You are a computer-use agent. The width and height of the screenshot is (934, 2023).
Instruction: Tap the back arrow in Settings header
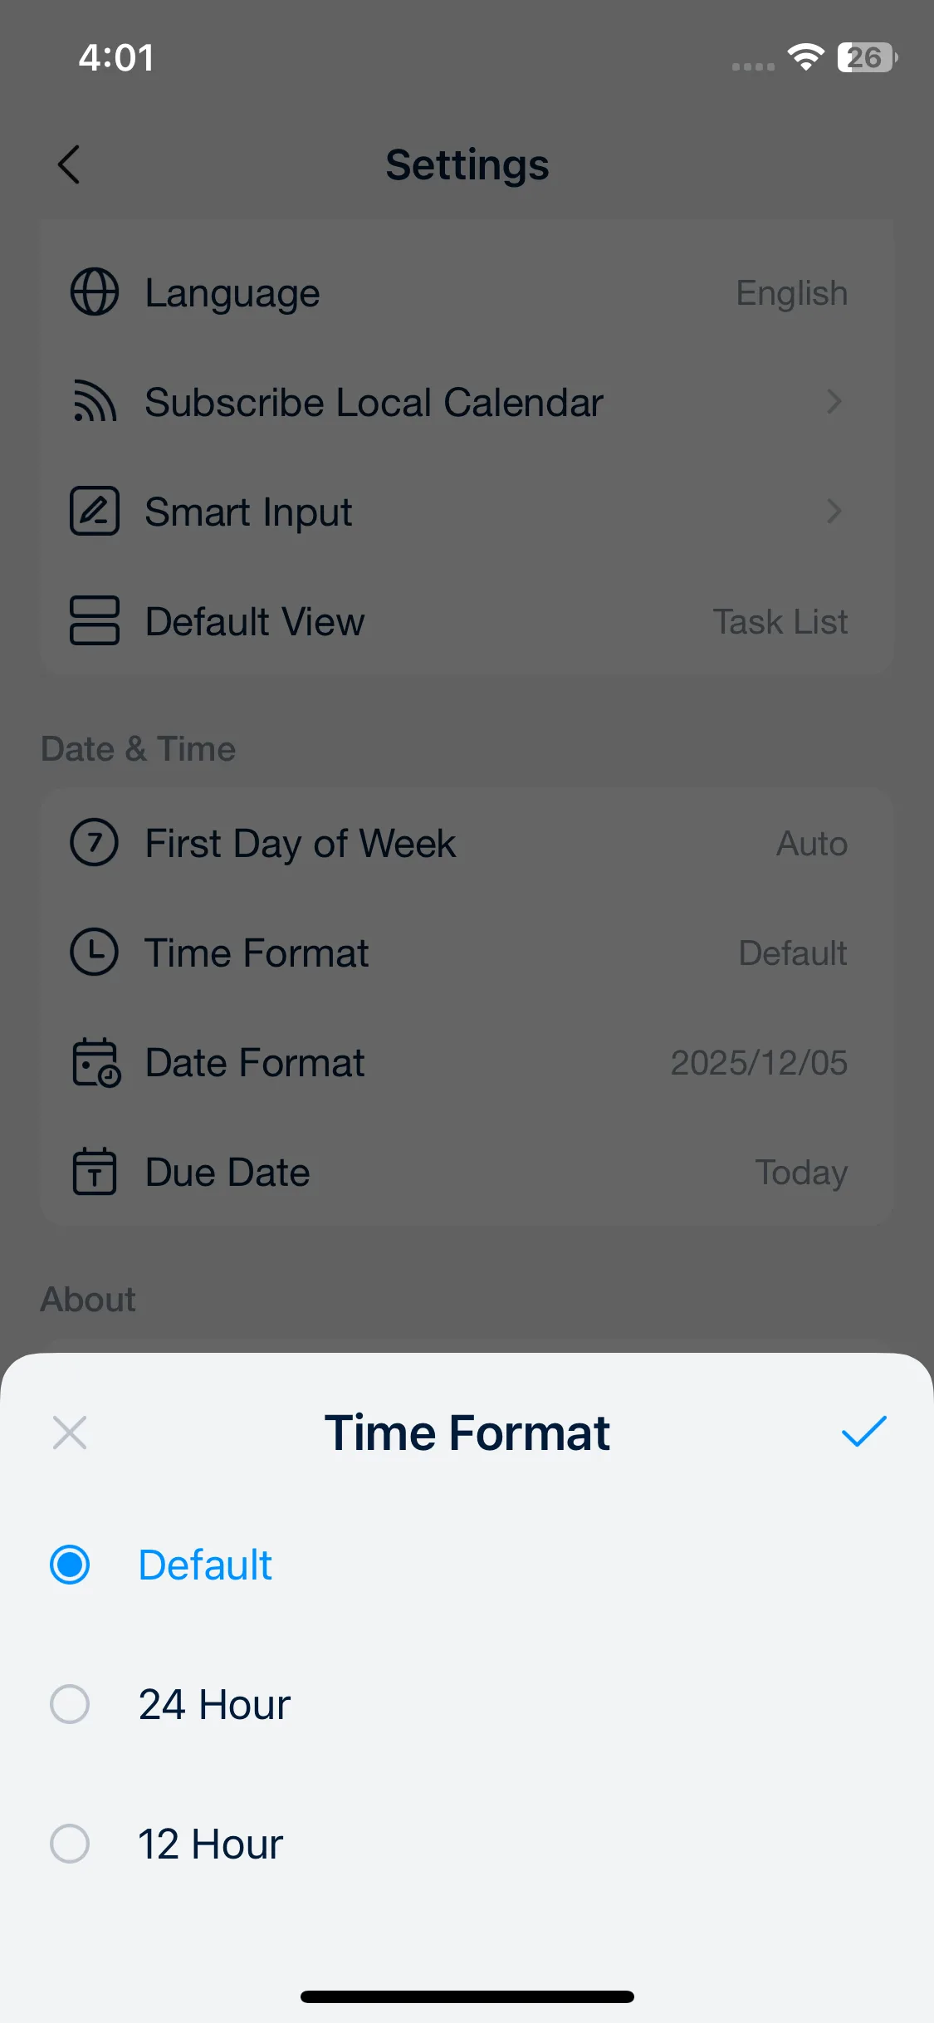(69, 164)
